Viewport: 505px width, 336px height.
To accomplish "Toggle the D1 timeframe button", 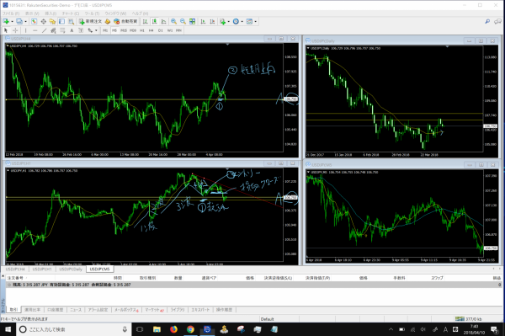I will [x=161, y=30].
